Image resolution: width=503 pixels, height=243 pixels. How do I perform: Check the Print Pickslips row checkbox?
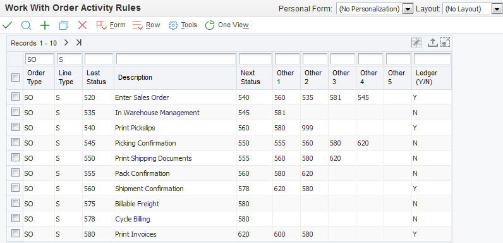pos(15,127)
